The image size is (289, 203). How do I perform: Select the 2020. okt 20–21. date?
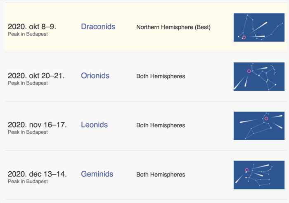pyautogui.click(x=36, y=76)
